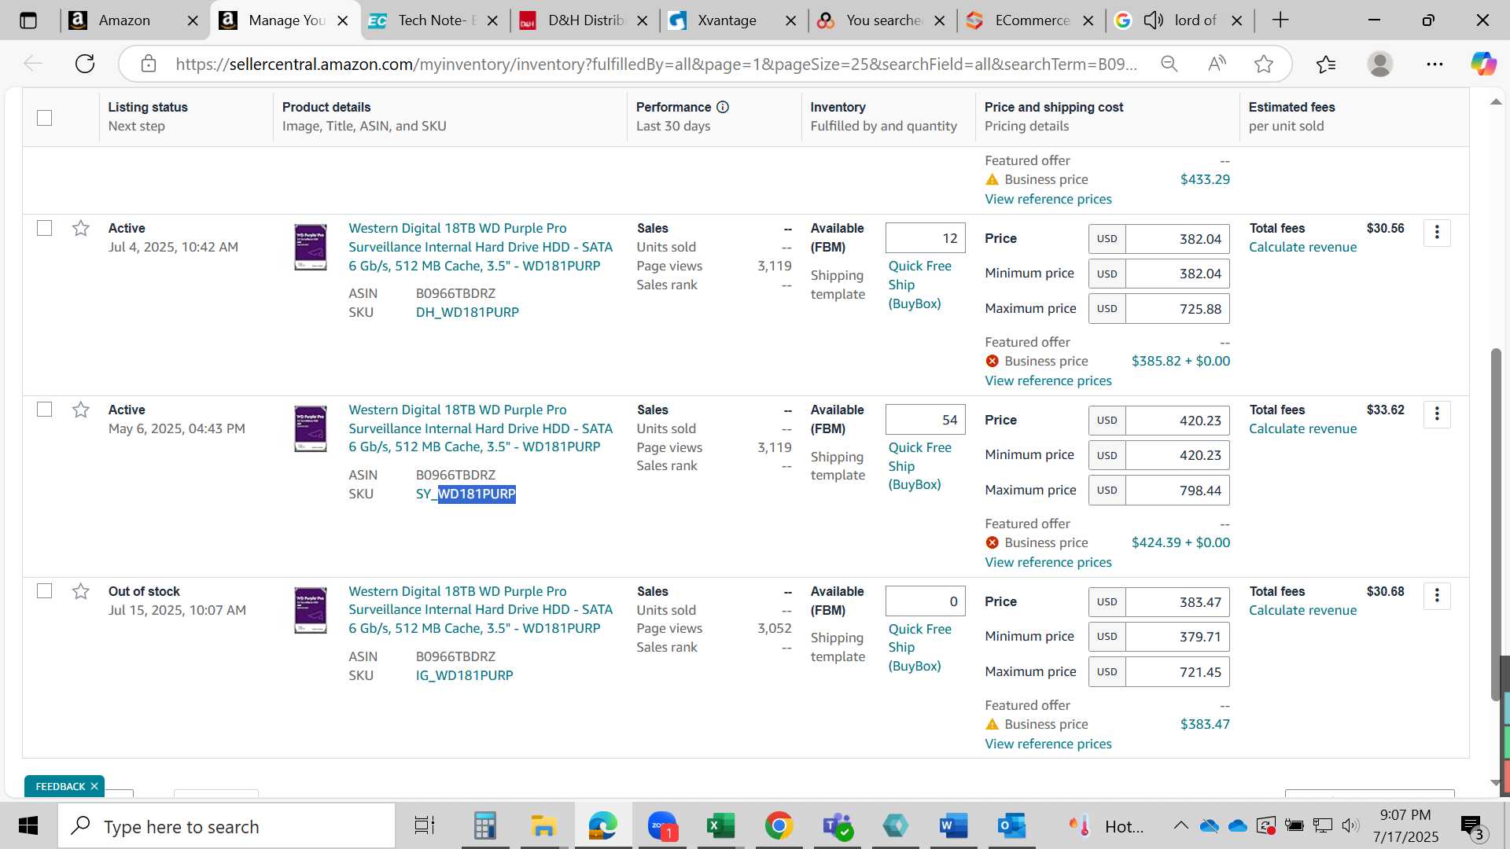Screen dimensions: 1510x849
Task: Star the SY_WD181PURP listing
Action: pyautogui.click(x=80, y=410)
